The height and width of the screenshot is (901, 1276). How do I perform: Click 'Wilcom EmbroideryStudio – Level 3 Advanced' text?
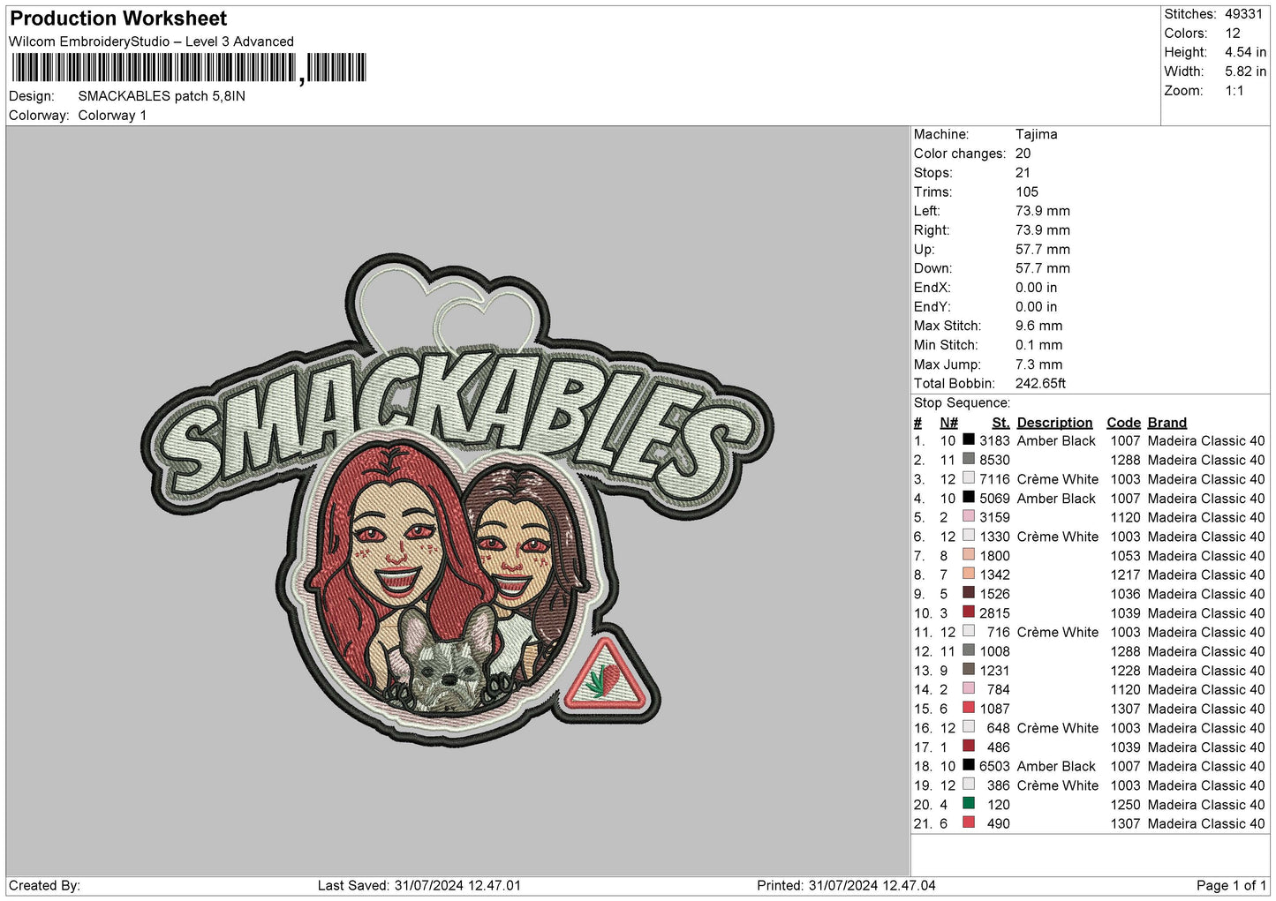[151, 41]
